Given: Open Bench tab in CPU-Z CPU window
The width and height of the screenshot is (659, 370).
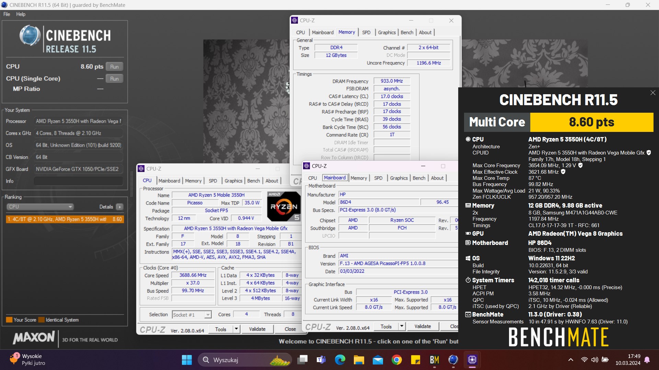Looking at the screenshot, I should point(254,181).
